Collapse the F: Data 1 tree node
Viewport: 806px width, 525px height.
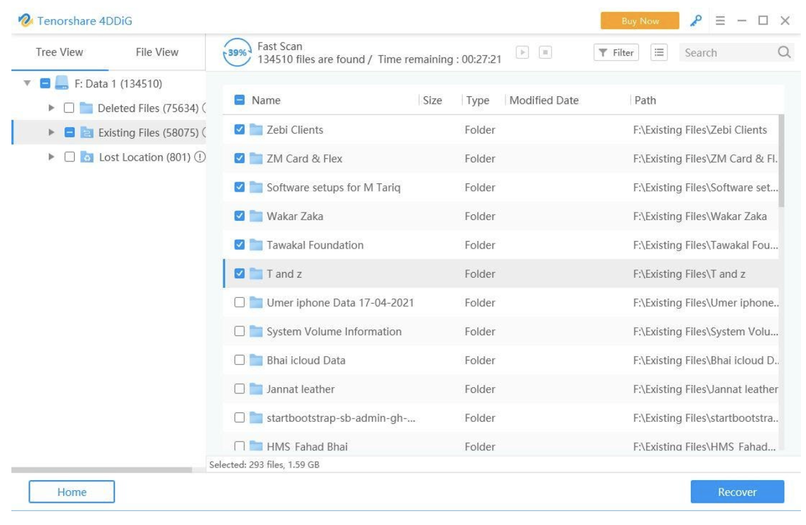(27, 83)
